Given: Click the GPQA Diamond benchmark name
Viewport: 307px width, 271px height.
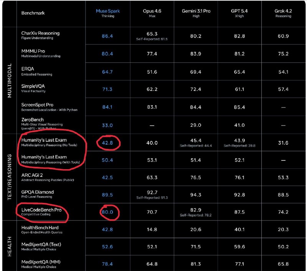Looking at the screenshot, I should pos(38,192).
